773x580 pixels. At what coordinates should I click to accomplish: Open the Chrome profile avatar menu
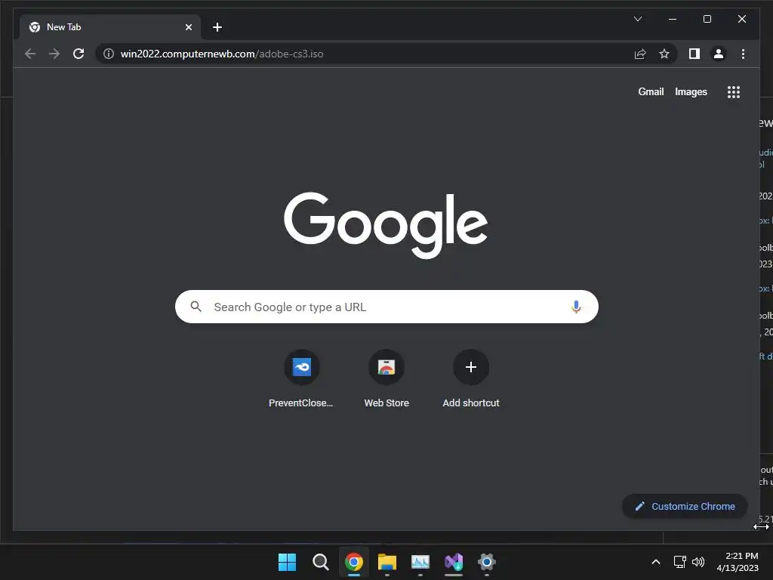coord(719,54)
